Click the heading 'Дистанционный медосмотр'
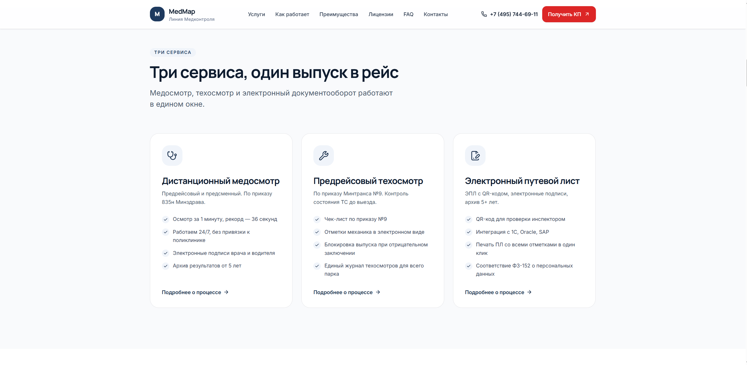 pos(221,181)
